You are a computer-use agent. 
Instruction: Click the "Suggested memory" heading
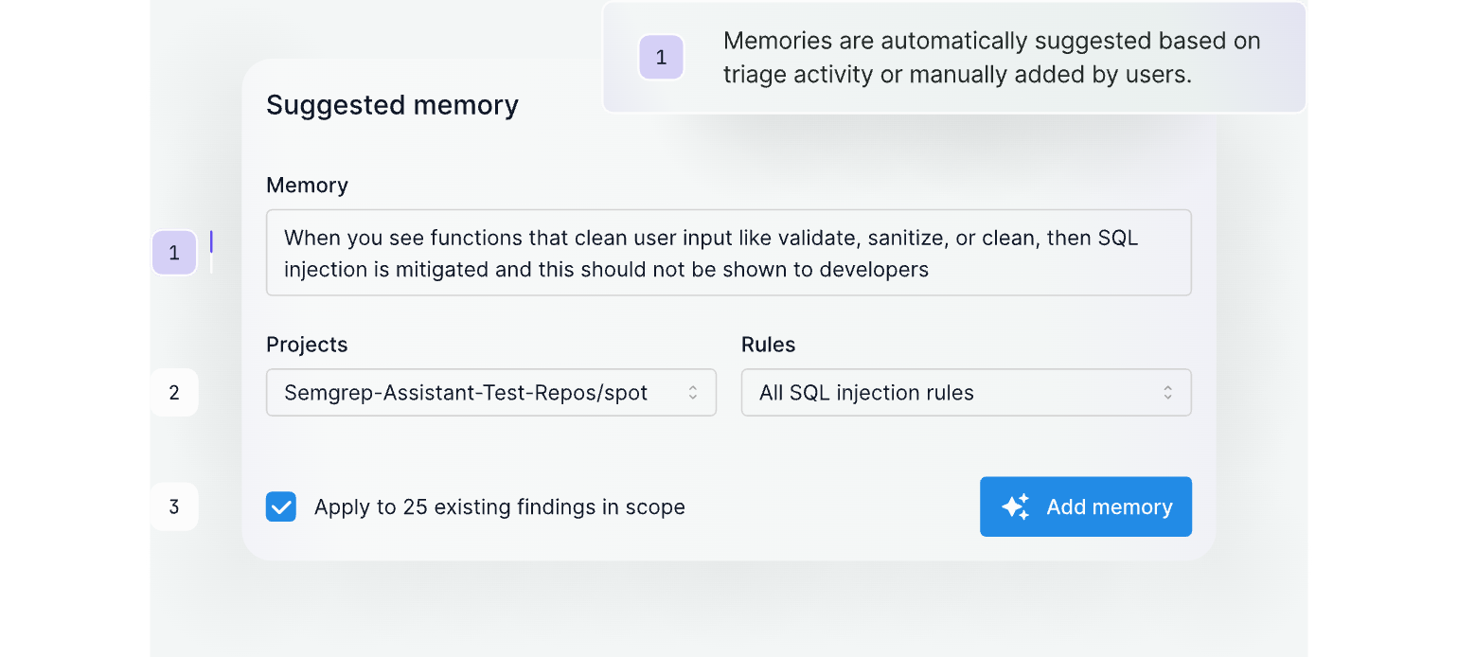[392, 105]
